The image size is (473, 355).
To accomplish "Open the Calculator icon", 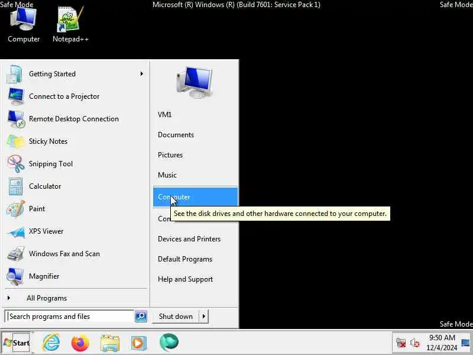I will click(x=15, y=186).
